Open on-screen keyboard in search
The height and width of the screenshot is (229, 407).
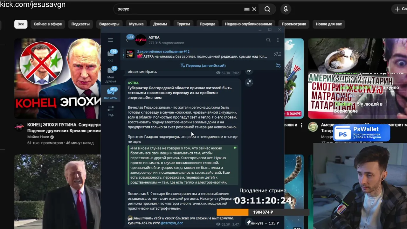(247, 9)
